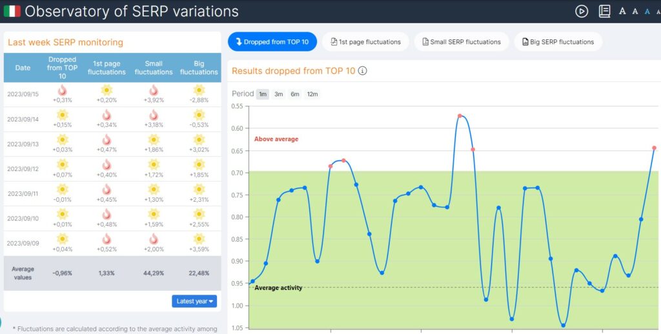Choose the 6m period option
The height and width of the screenshot is (334, 661).
click(295, 94)
